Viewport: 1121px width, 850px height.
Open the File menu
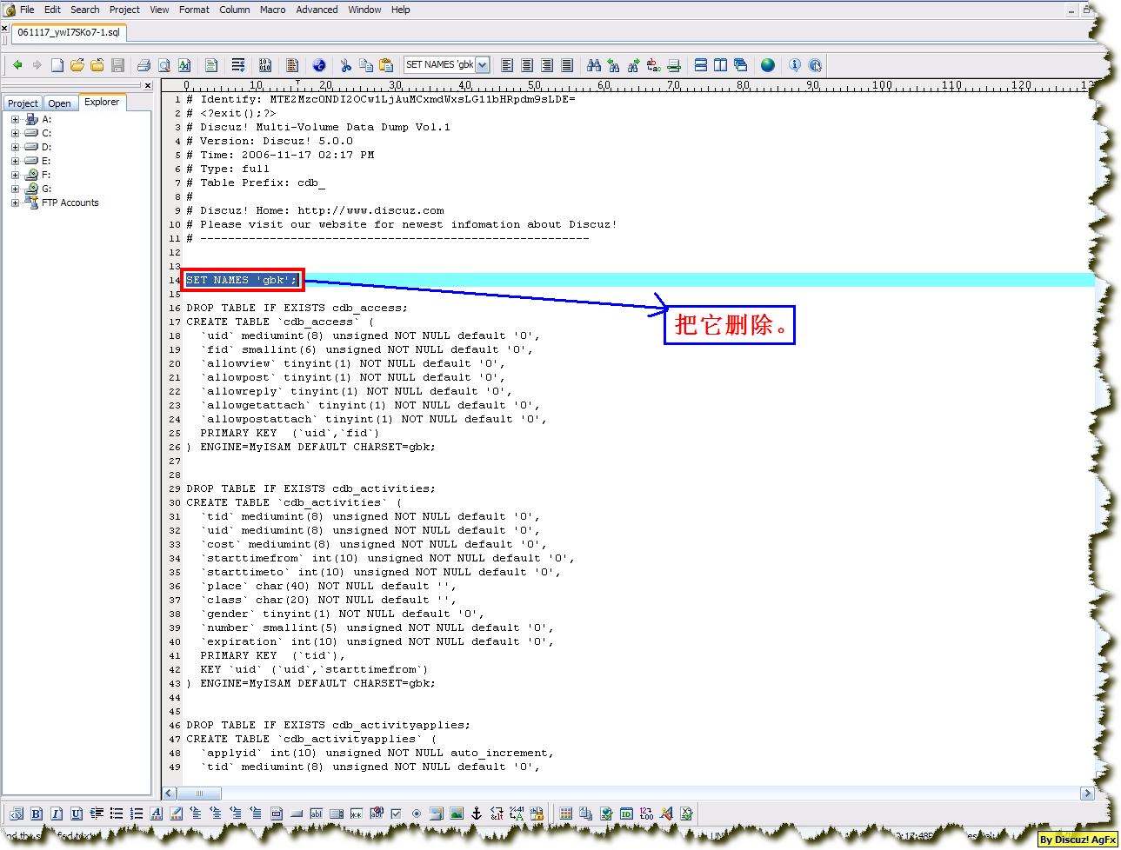[x=27, y=10]
